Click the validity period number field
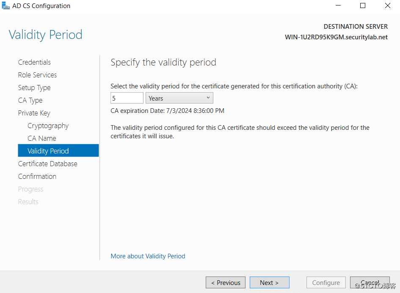 (x=127, y=98)
